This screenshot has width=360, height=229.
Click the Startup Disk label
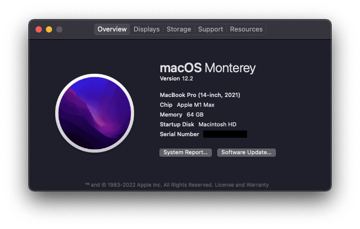[x=177, y=124]
